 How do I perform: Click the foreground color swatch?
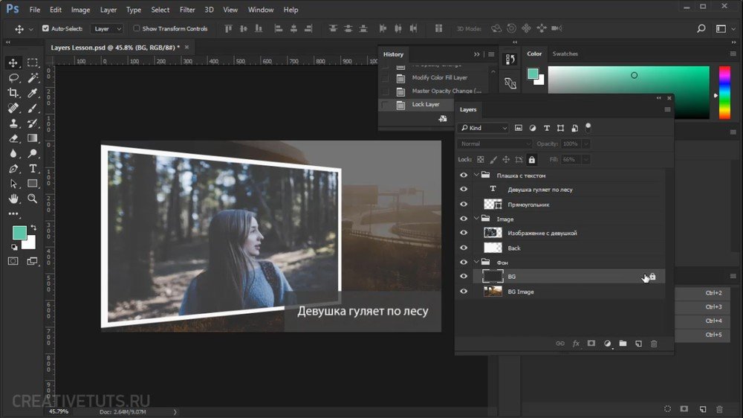click(x=19, y=233)
